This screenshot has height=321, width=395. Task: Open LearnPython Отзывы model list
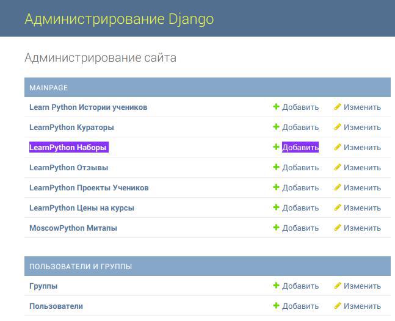pos(69,168)
